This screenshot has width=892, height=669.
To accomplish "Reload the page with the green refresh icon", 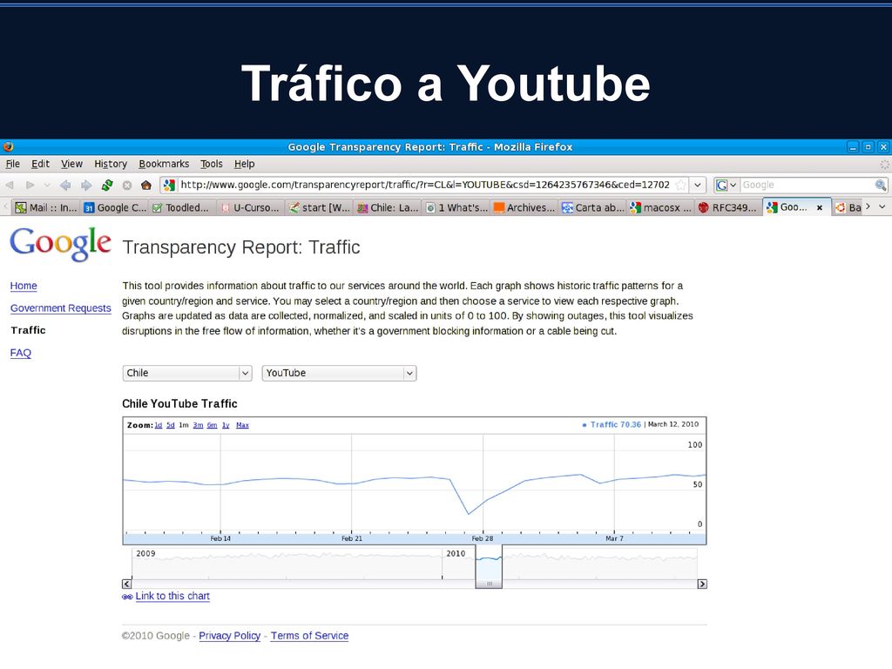I will (x=107, y=185).
